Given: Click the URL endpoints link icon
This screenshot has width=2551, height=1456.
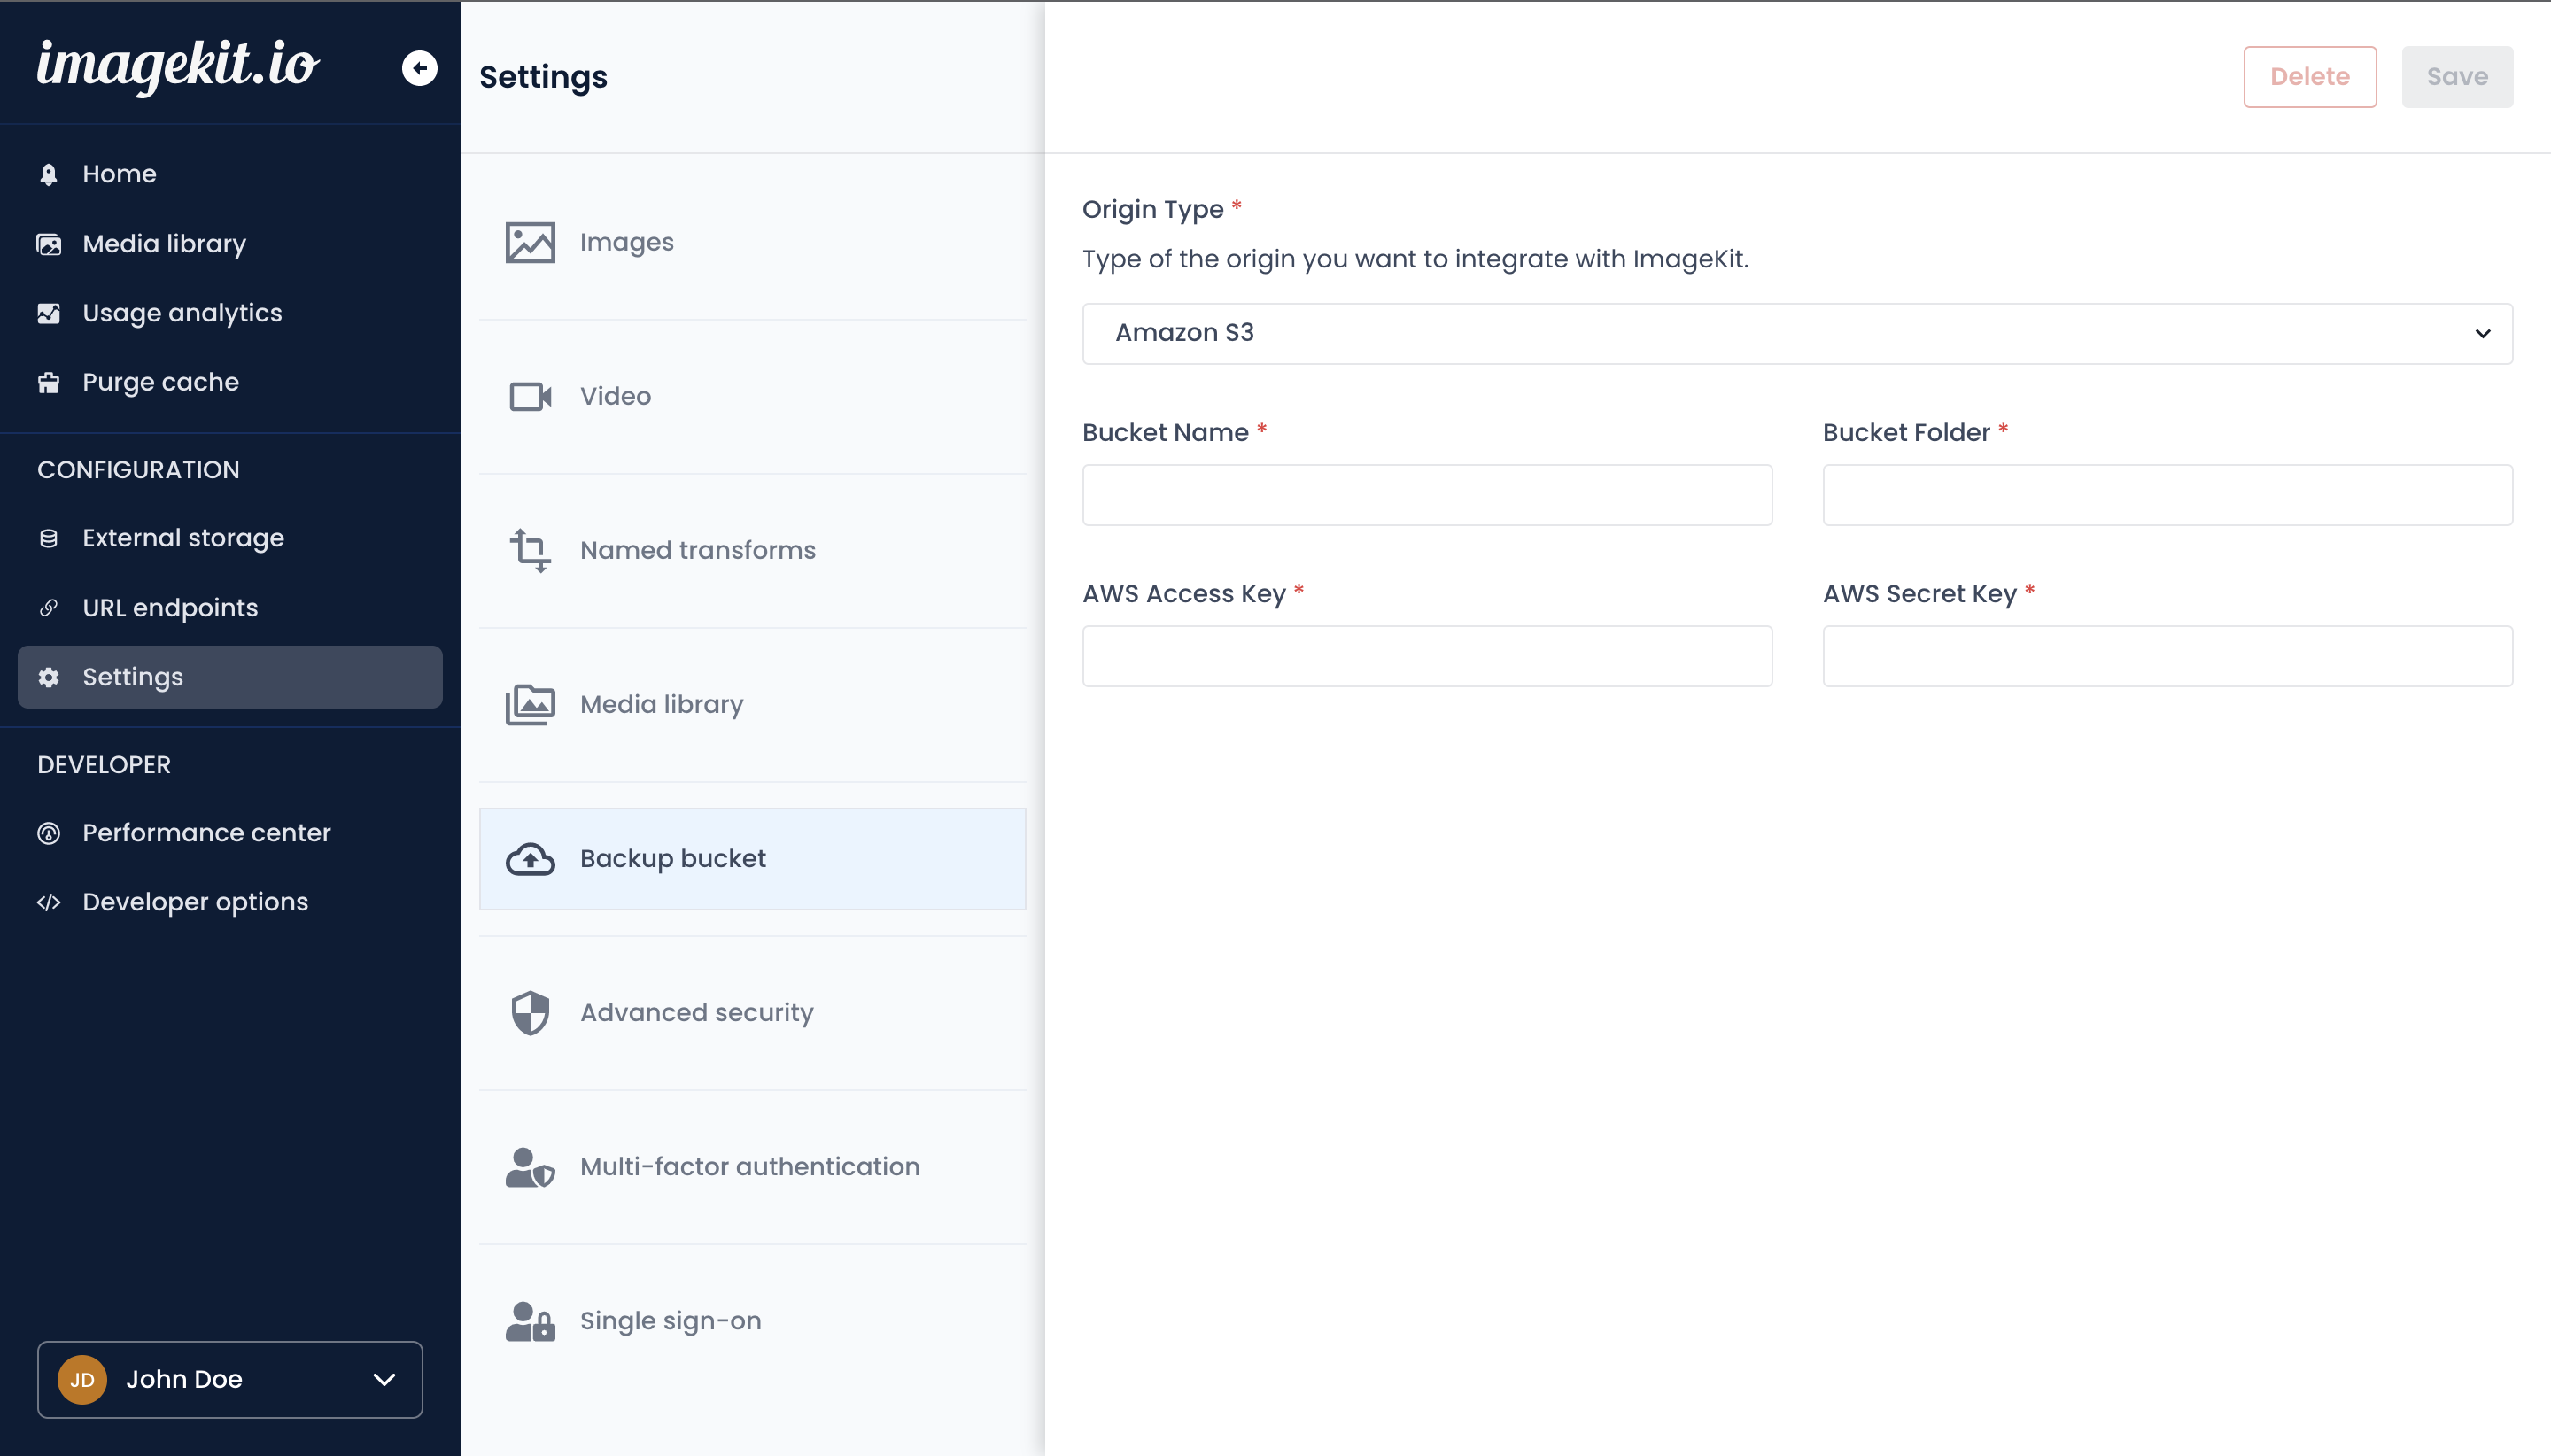Looking at the screenshot, I should click(x=48, y=608).
